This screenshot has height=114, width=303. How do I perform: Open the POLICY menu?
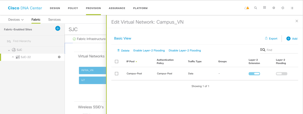click(x=73, y=8)
